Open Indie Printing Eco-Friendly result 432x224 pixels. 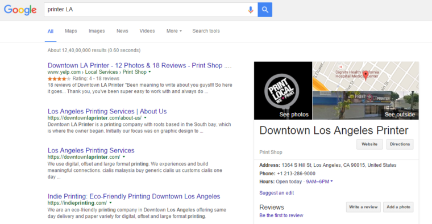click(x=134, y=196)
